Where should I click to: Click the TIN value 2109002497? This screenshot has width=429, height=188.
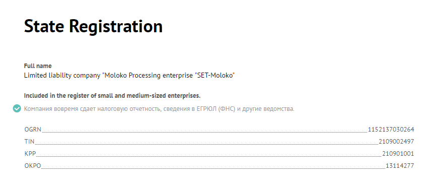pos(396,142)
